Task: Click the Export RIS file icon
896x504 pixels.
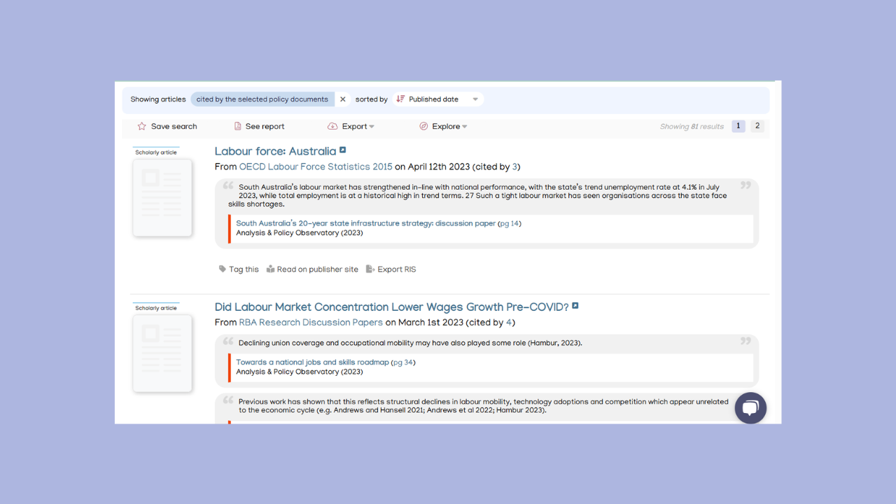Action: click(371, 269)
